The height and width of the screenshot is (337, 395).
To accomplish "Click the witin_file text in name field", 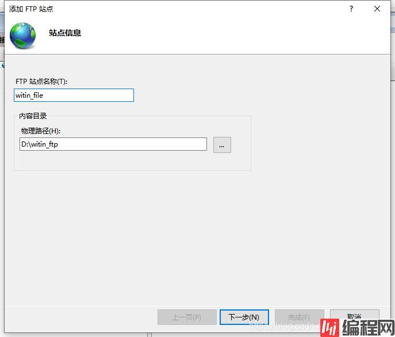I will [x=29, y=95].
